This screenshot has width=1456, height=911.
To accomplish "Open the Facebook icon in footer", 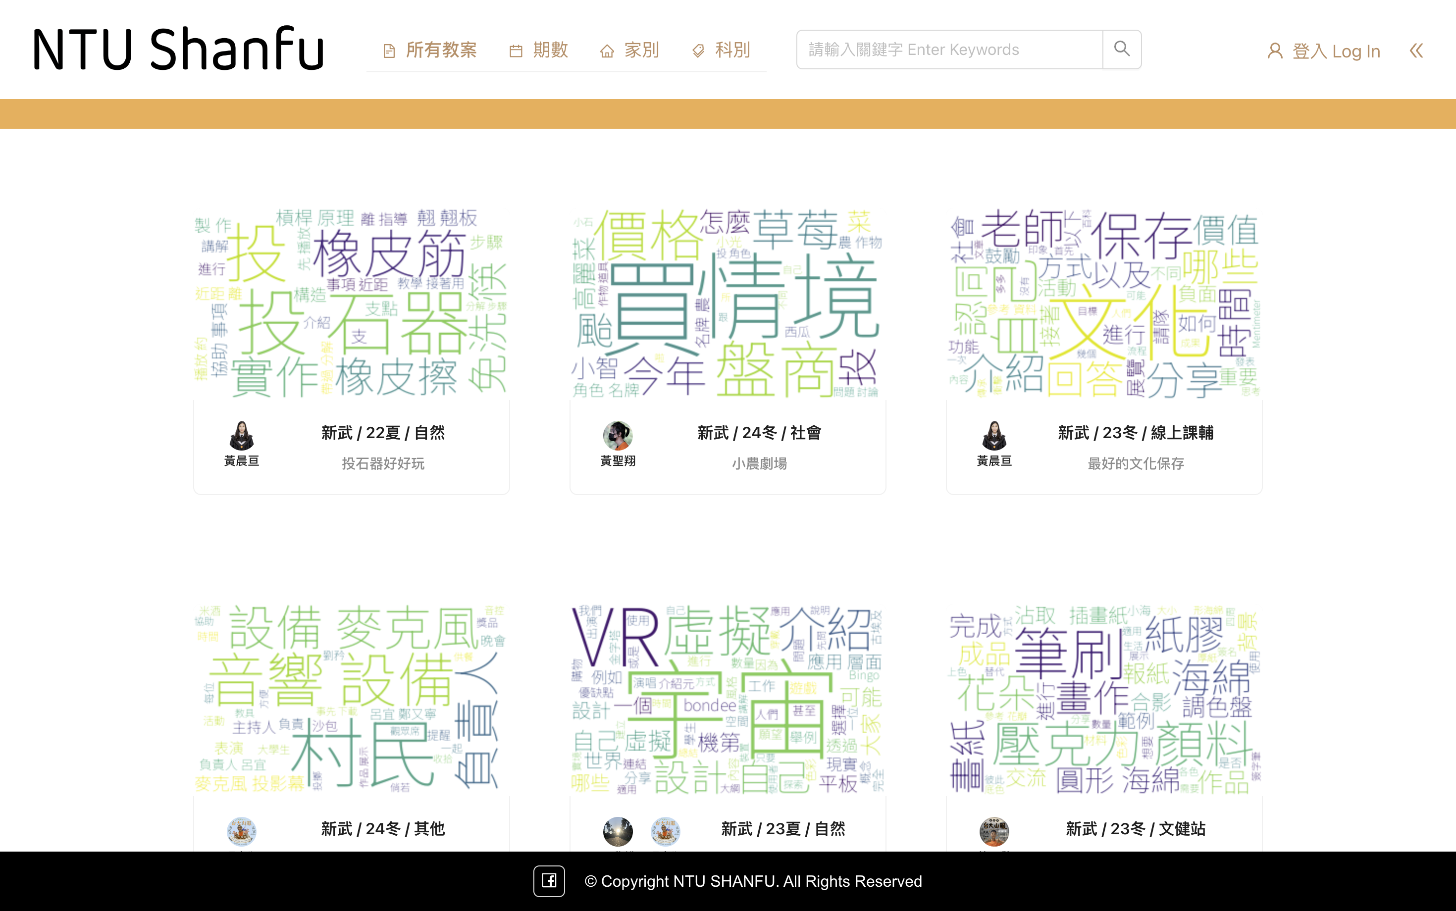I will pos(548,881).
